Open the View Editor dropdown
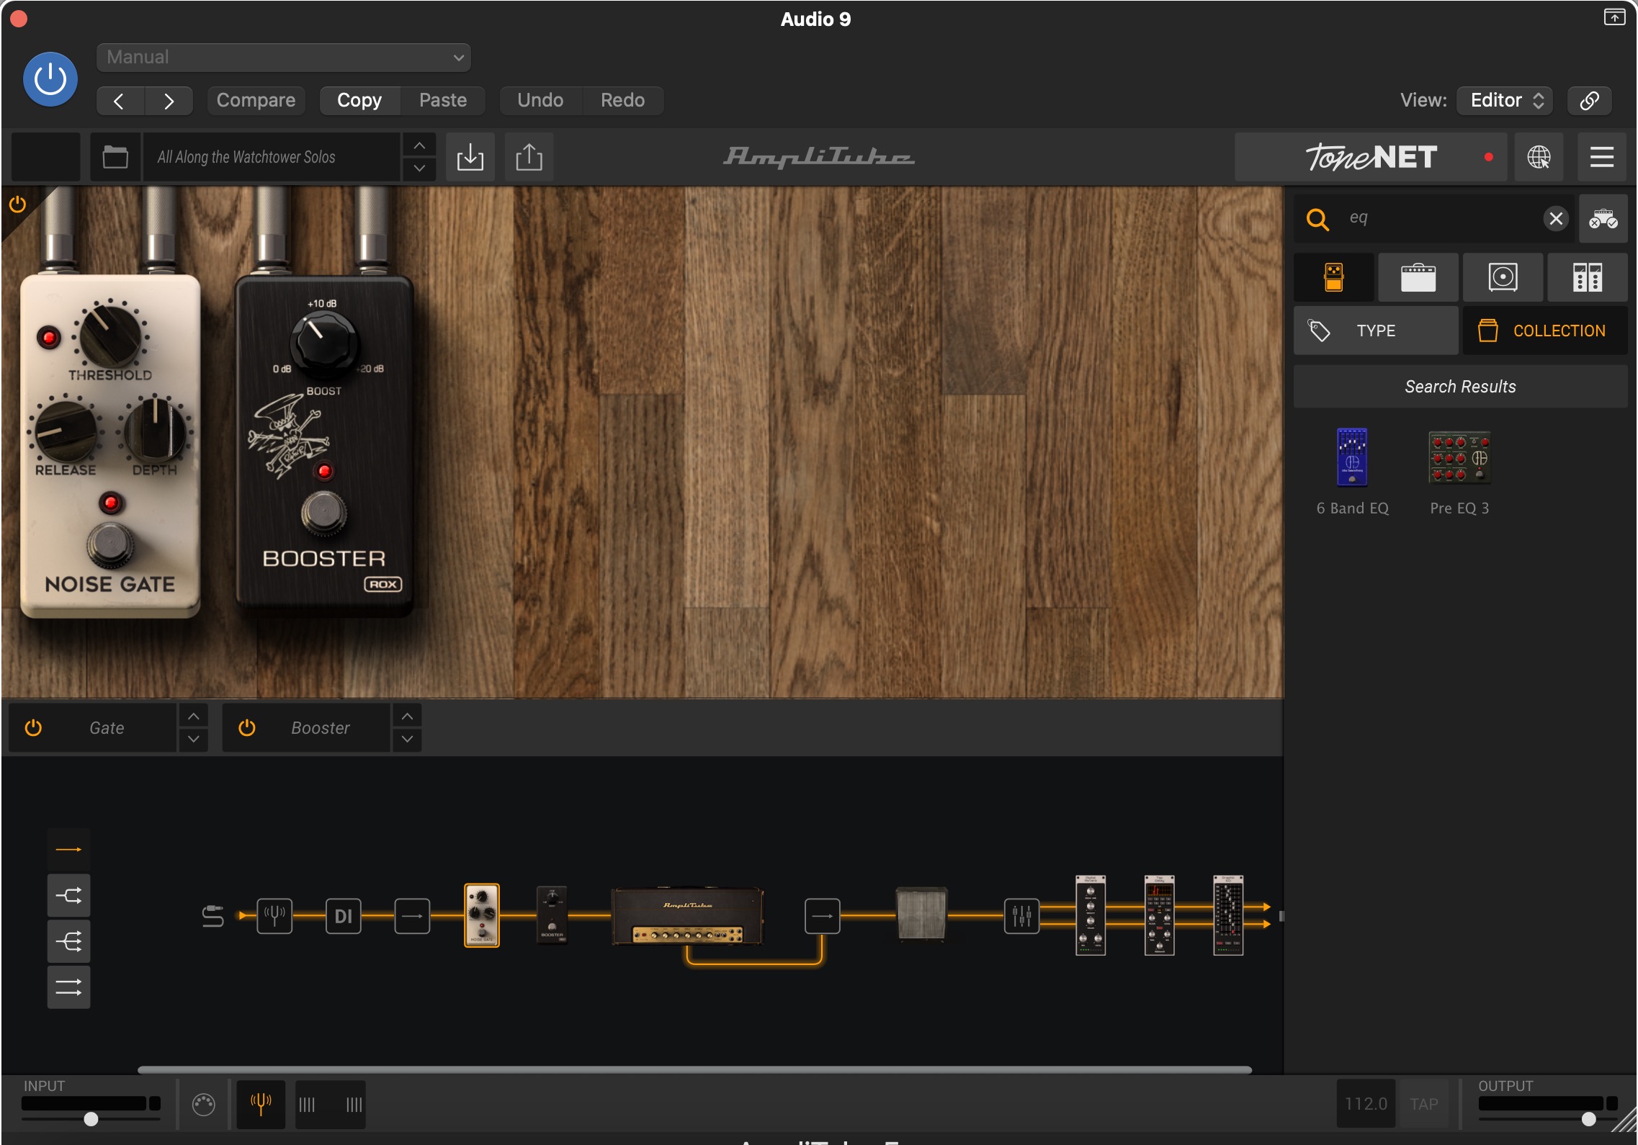The image size is (1638, 1145). point(1505,101)
